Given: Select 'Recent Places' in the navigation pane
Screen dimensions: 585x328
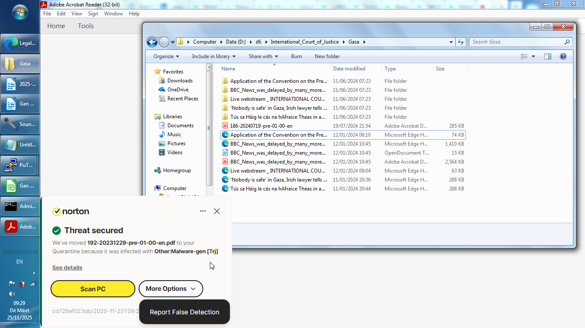Looking at the screenshot, I should tap(183, 99).
